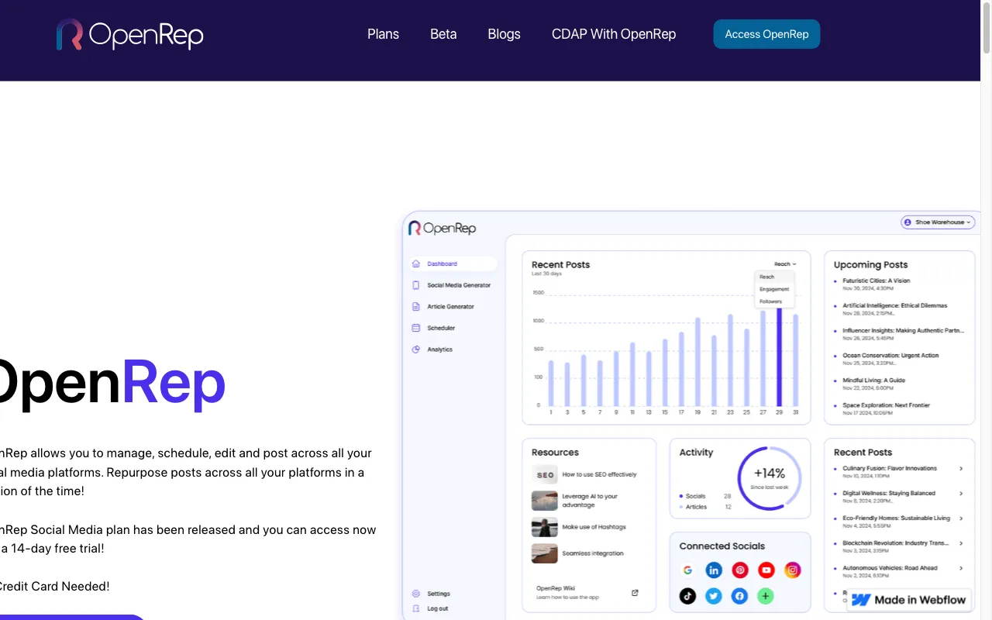Click the Leverage AI resource thumbnail
992x620 pixels.
(x=545, y=501)
